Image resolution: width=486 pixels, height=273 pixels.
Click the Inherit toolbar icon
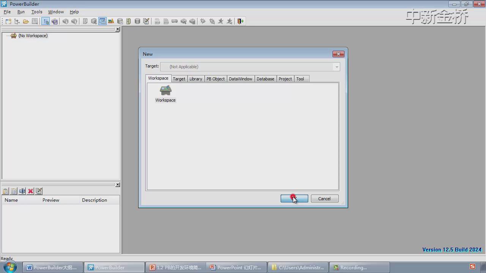point(17,21)
